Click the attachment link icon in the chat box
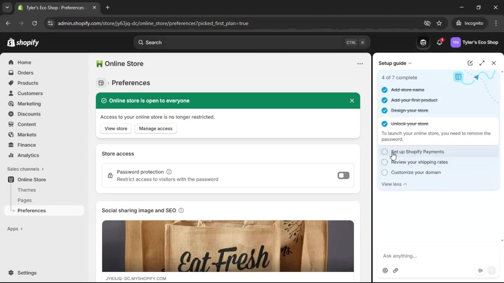Image resolution: width=504 pixels, height=283 pixels. (396, 270)
